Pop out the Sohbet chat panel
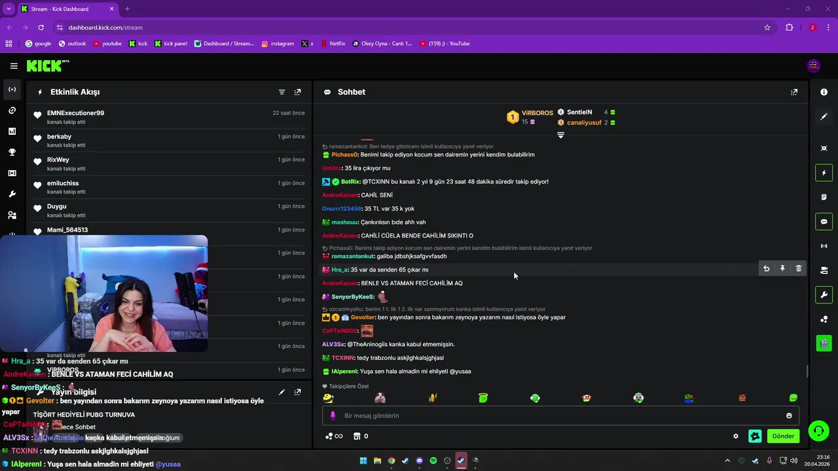Screen dimensions: 838x471 (x=794, y=92)
